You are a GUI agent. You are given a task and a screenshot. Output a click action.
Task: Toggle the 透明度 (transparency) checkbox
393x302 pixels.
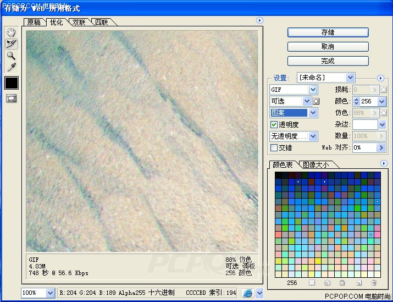274,125
